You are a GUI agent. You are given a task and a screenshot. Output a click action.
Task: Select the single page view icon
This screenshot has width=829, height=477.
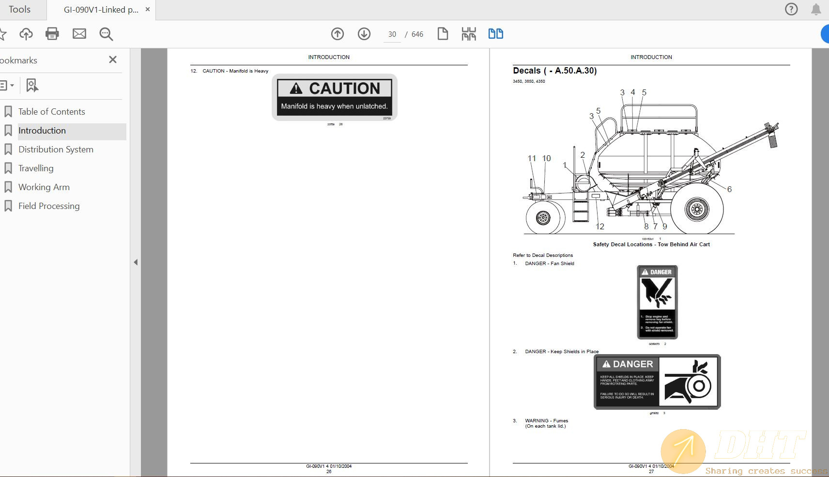tap(443, 34)
